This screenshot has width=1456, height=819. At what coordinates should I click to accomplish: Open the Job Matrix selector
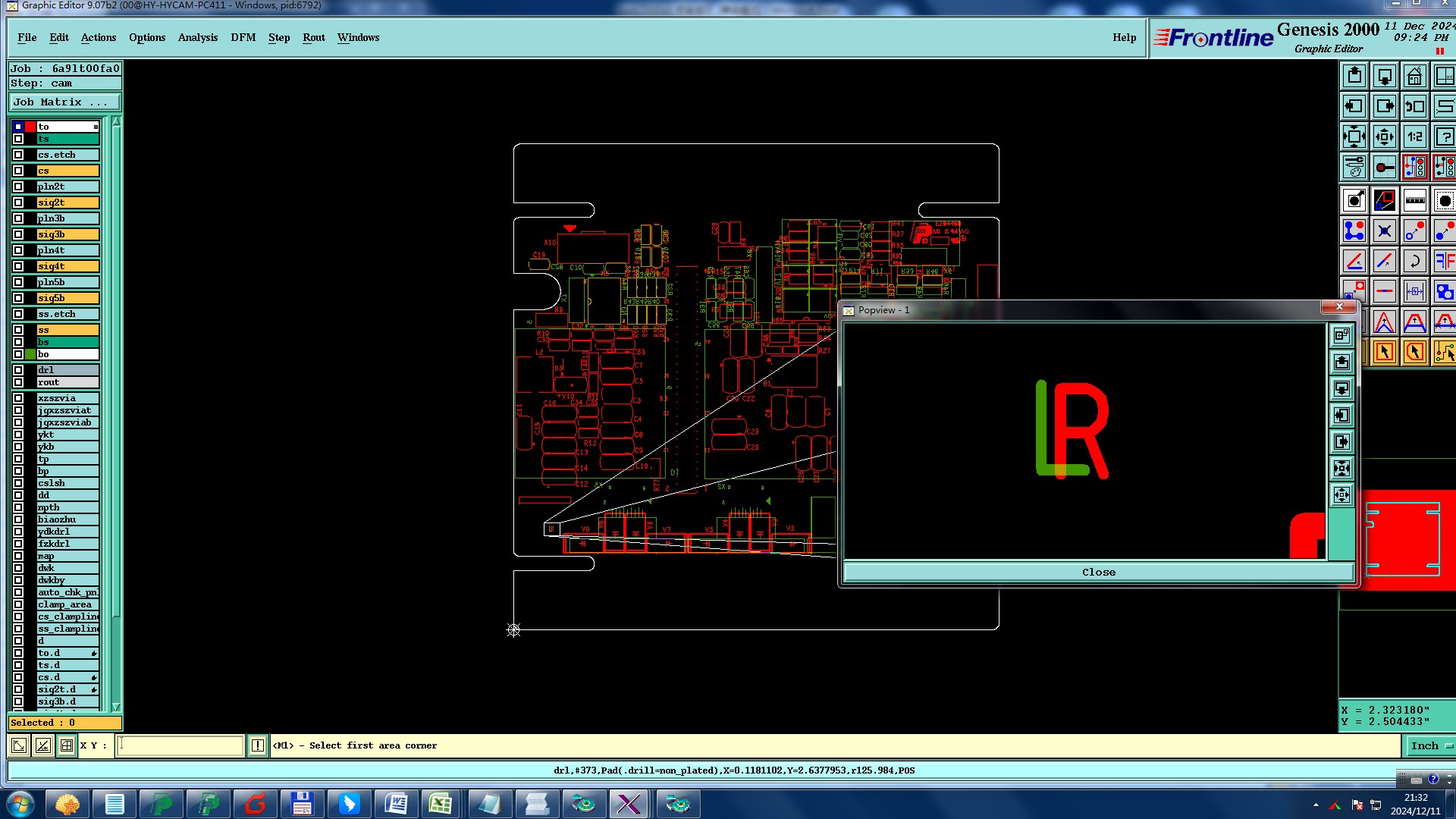pyautogui.click(x=64, y=102)
